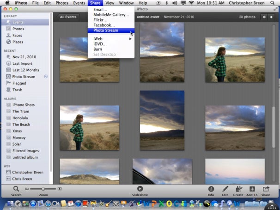
Task: Open the File menu
Action: point(36,3)
